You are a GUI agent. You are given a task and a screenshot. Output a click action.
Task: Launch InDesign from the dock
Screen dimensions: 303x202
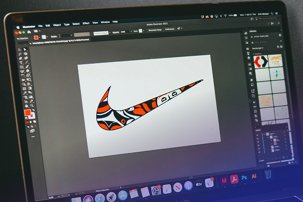(x=224, y=181)
